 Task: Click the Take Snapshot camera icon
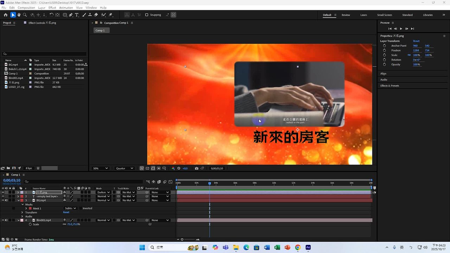(197, 168)
